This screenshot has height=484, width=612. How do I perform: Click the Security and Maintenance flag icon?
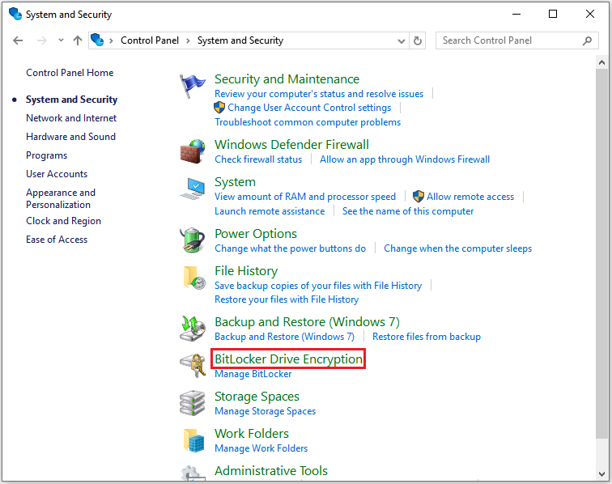pos(192,86)
